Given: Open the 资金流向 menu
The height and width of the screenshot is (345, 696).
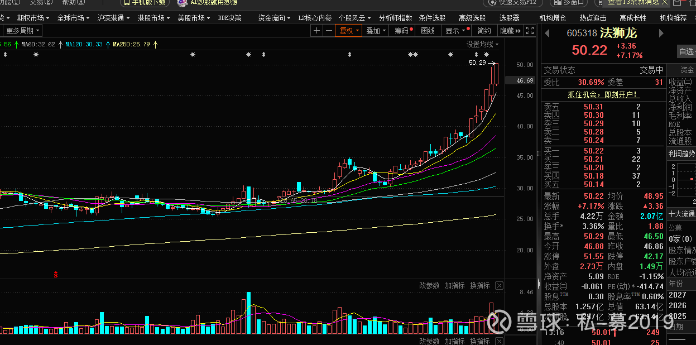Looking at the screenshot, I should [274, 18].
